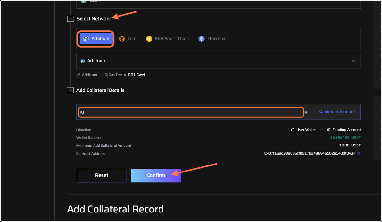
Task: Click the BNB Smart Chain coin icon
Action: tap(149, 39)
